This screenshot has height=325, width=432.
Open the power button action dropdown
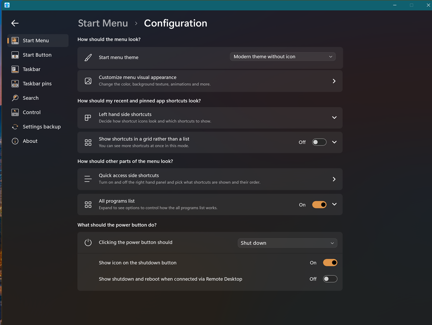coord(287,243)
